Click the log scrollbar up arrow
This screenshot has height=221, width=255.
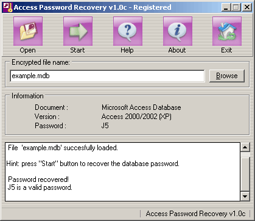click(245, 147)
